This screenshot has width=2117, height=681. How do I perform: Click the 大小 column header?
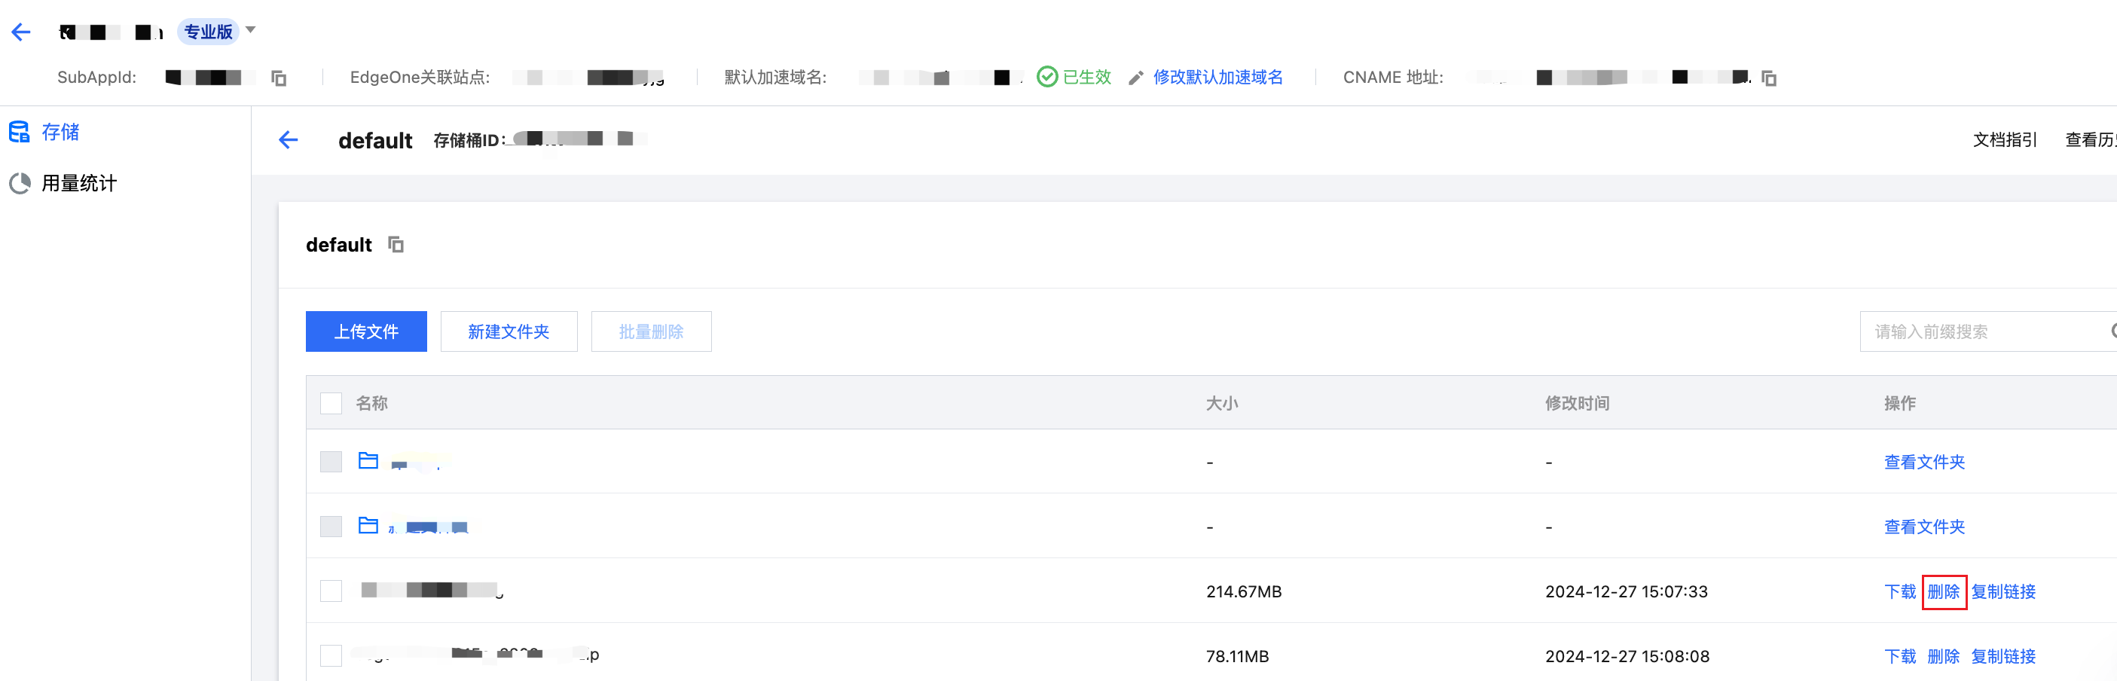(1222, 403)
